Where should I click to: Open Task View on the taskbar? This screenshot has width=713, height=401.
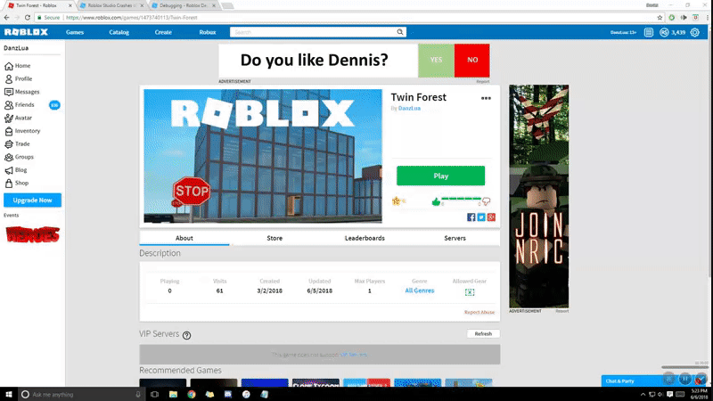click(154, 394)
